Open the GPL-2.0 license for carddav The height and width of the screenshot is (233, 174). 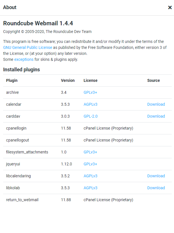(90, 116)
